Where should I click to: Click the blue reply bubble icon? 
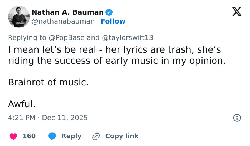tap(52, 136)
